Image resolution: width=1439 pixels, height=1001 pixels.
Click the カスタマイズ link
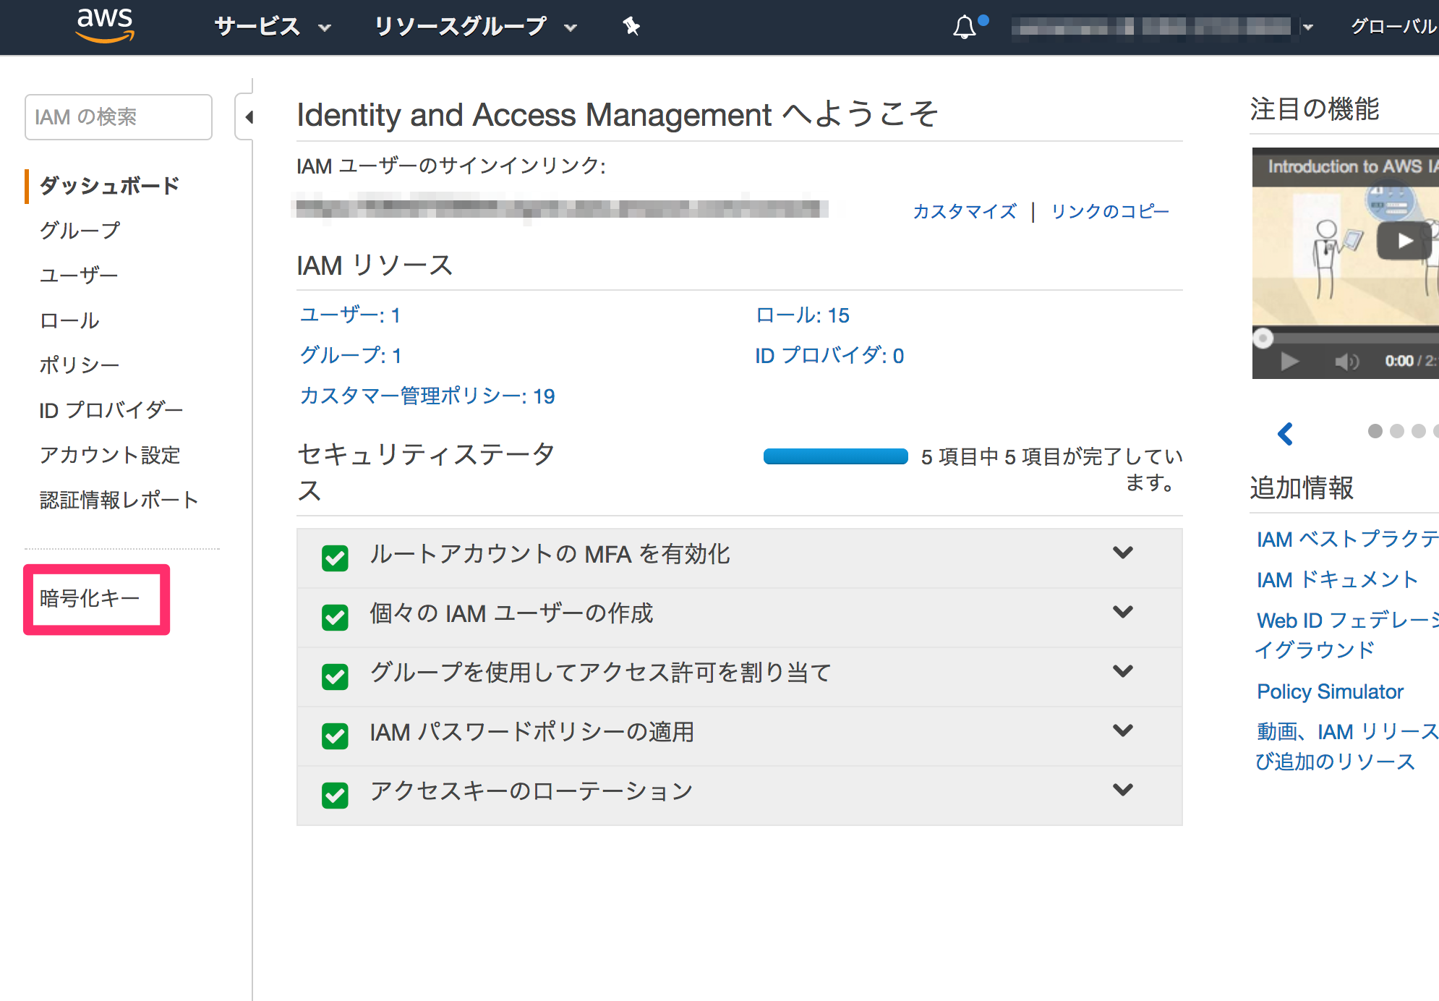965,211
